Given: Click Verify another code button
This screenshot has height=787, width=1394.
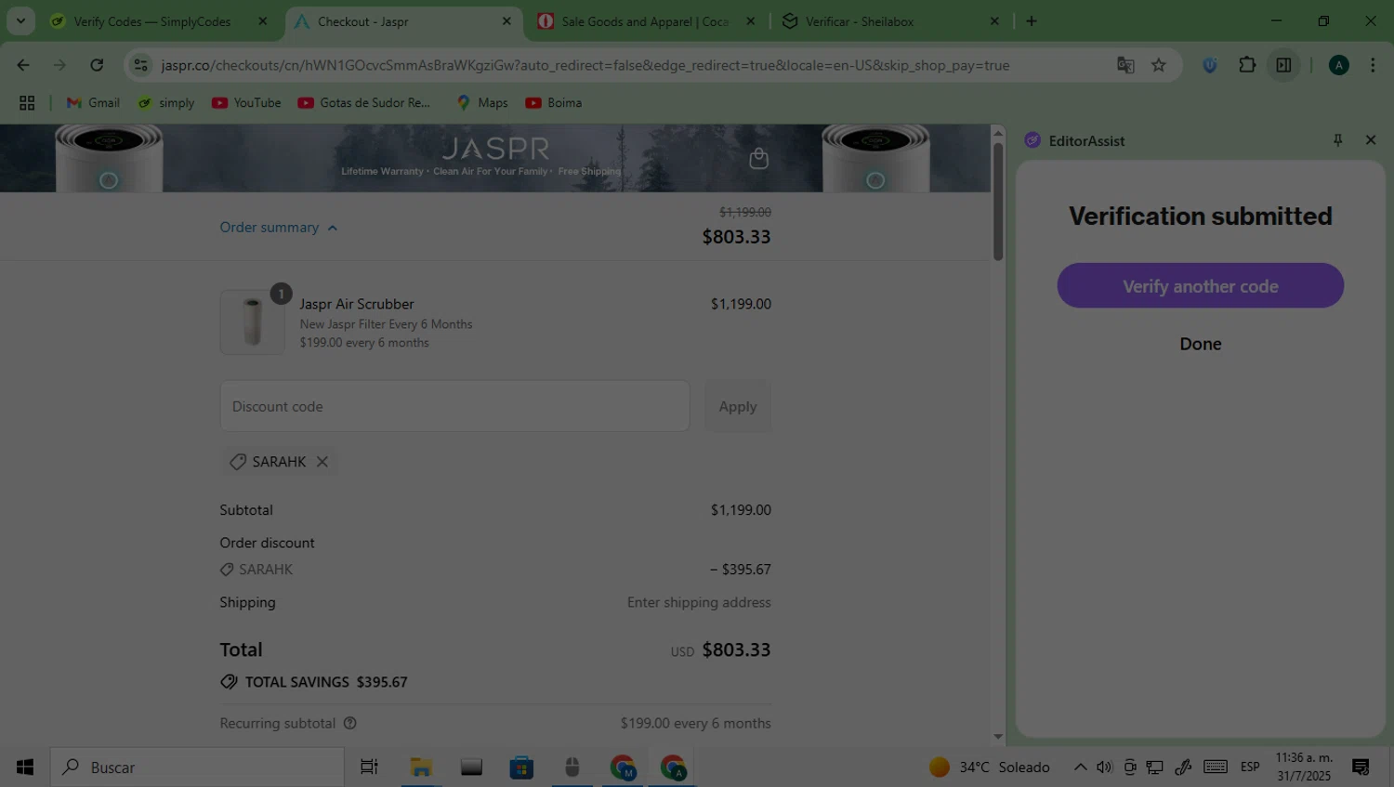Looking at the screenshot, I should tap(1201, 286).
